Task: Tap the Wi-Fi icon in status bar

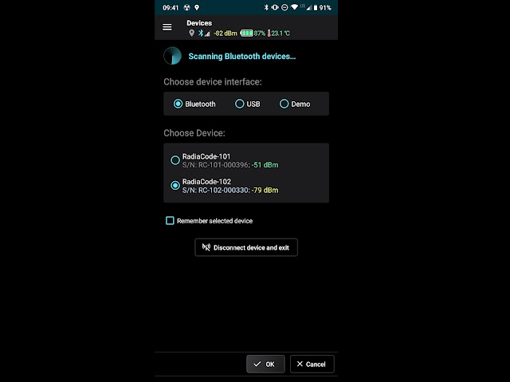Action: click(x=294, y=7)
